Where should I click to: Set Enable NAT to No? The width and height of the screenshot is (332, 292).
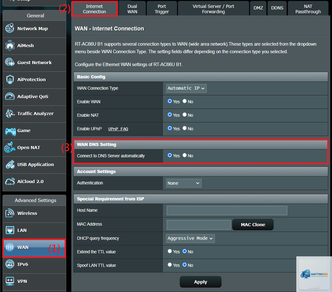(x=185, y=115)
